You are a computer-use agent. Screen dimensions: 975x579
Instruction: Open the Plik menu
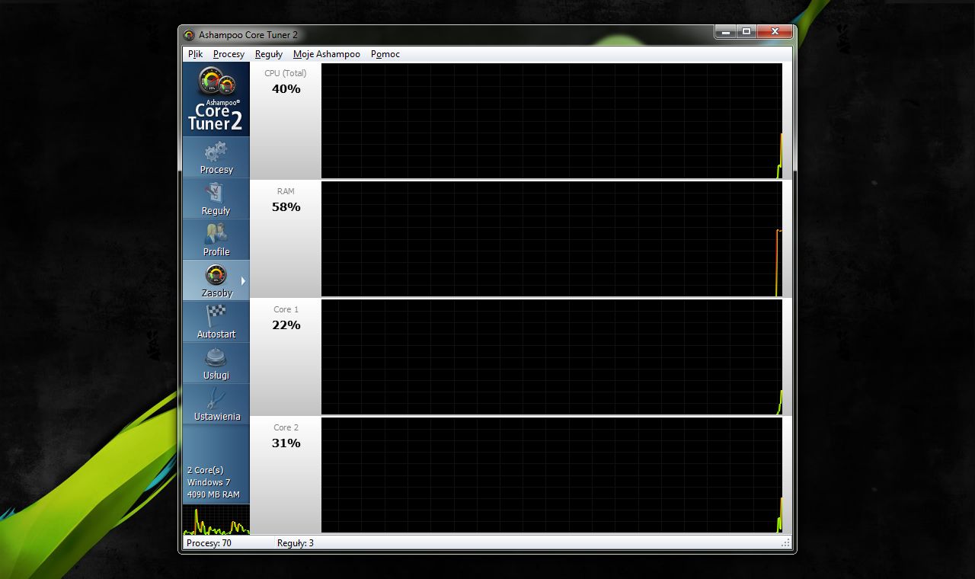[196, 54]
